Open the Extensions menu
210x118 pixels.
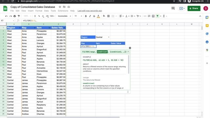(x=63, y=11)
